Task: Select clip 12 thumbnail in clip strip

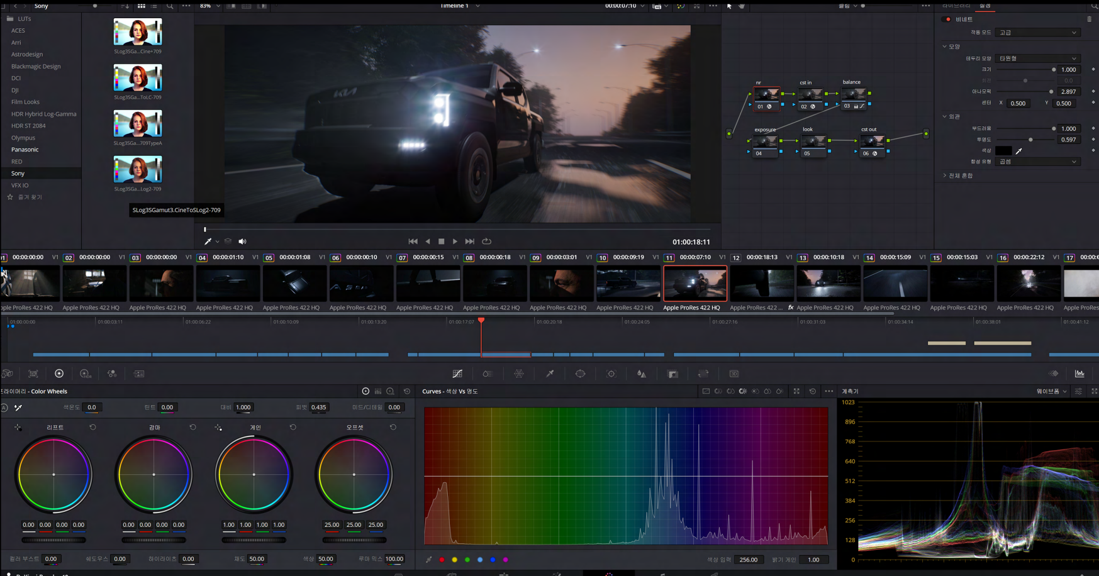Action: 762,283
